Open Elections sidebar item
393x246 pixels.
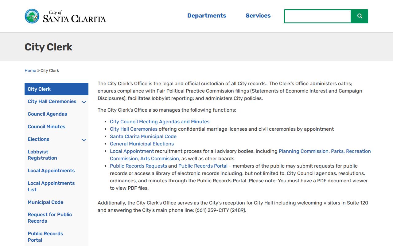pyautogui.click(x=38, y=139)
